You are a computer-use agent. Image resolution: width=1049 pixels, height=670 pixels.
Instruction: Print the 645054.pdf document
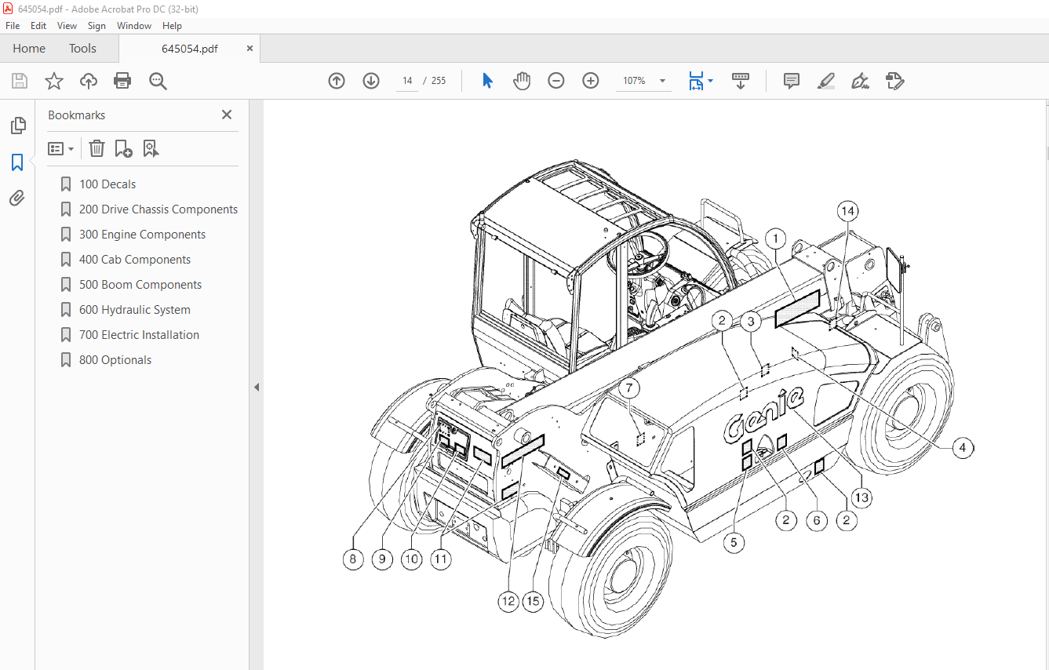click(122, 81)
